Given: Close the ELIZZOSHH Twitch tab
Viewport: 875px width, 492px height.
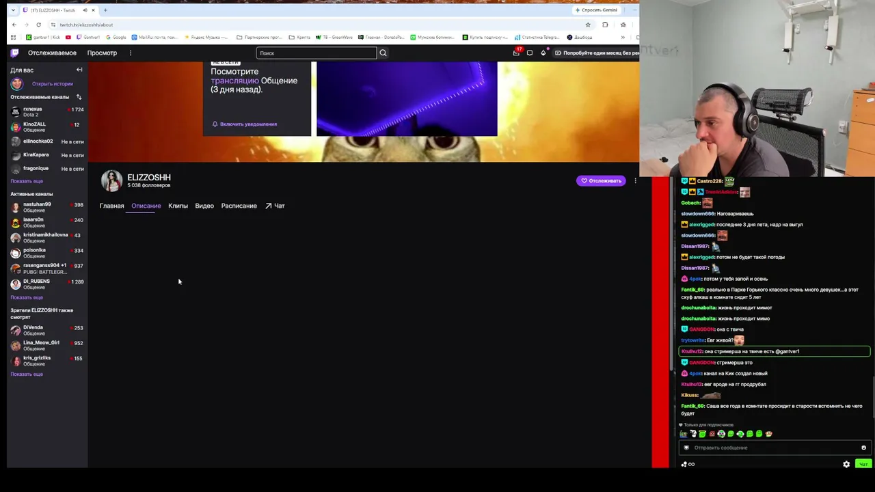Looking at the screenshot, I should [x=94, y=10].
